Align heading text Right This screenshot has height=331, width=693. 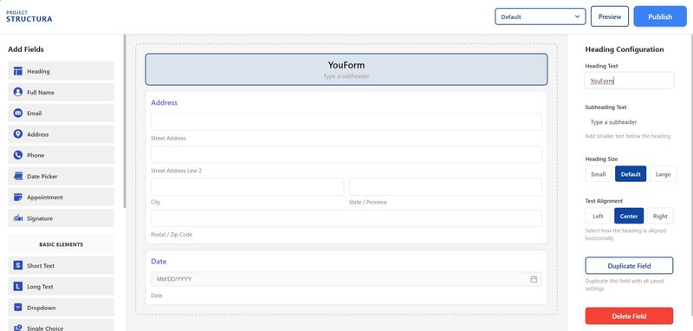click(x=660, y=216)
